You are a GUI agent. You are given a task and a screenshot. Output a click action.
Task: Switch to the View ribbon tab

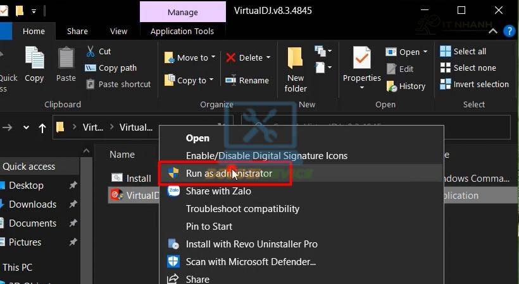(x=118, y=31)
